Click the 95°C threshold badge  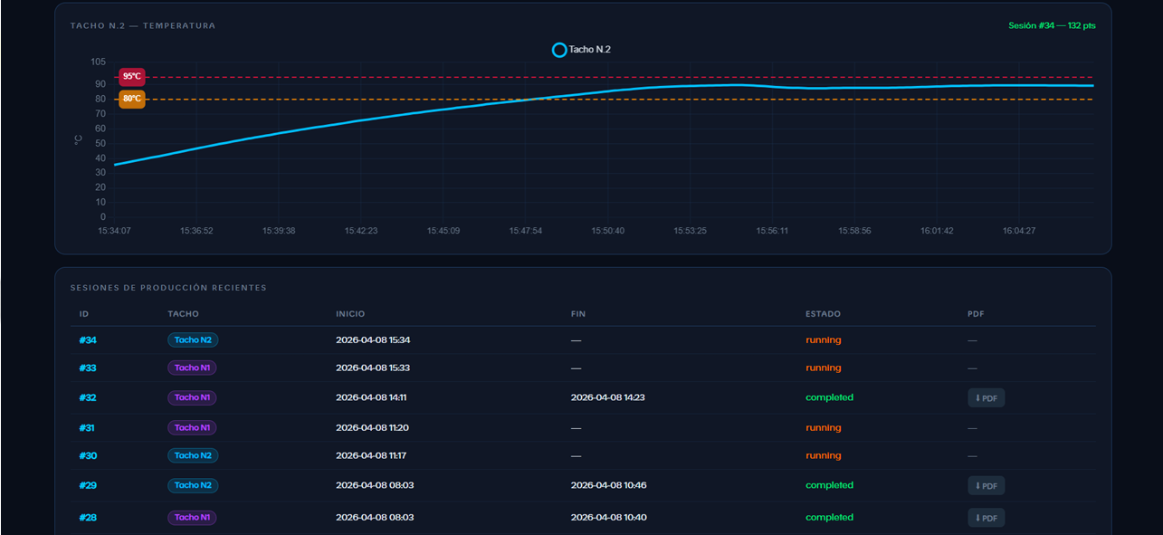click(132, 77)
